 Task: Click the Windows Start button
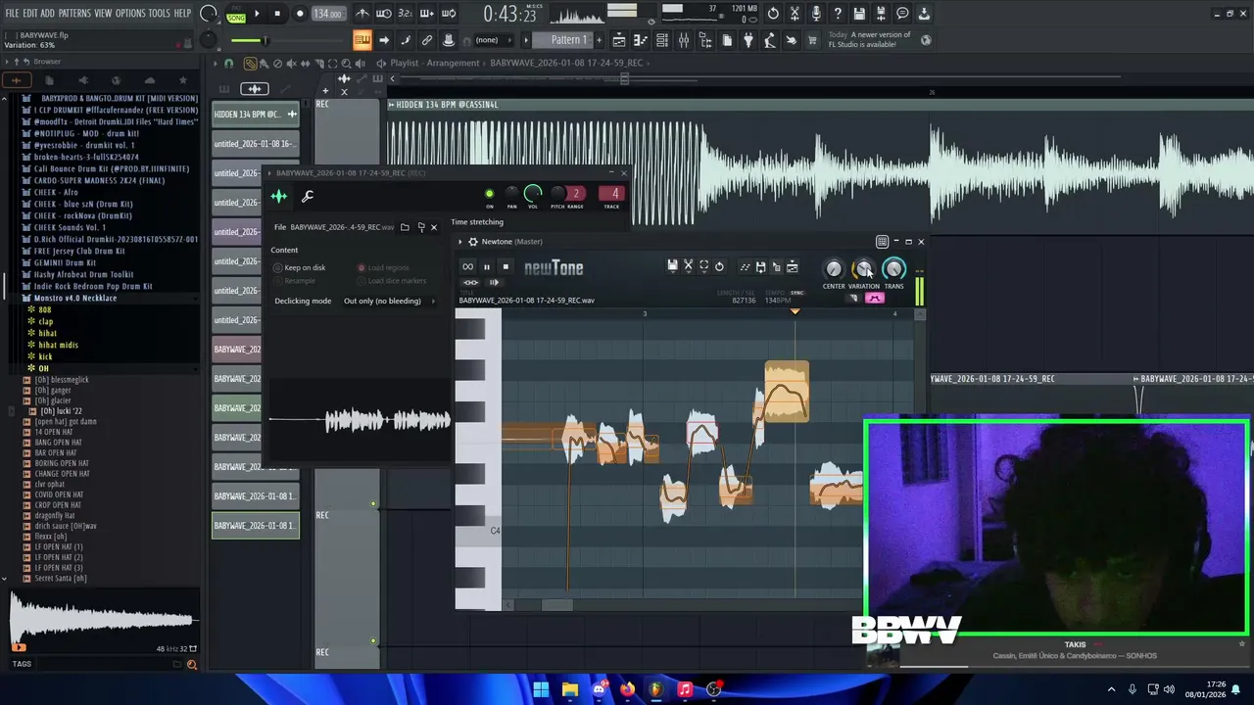[541, 689]
